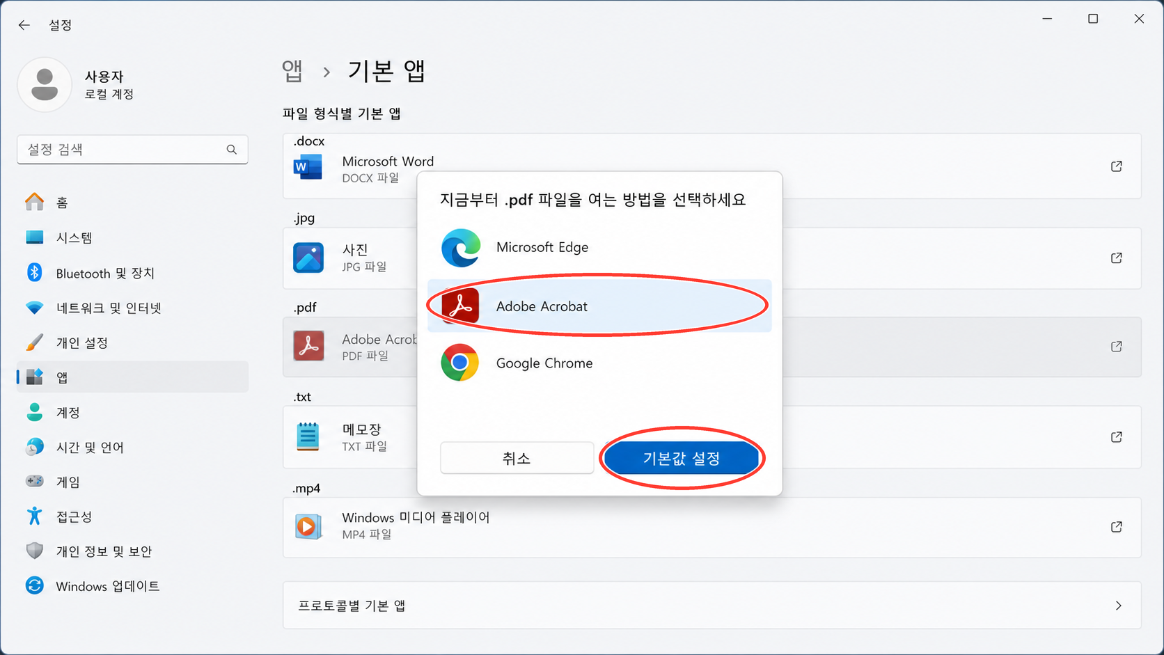The width and height of the screenshot is (1164, 655).
Task: Open external link for .docx row
Action: [1117, 166]
